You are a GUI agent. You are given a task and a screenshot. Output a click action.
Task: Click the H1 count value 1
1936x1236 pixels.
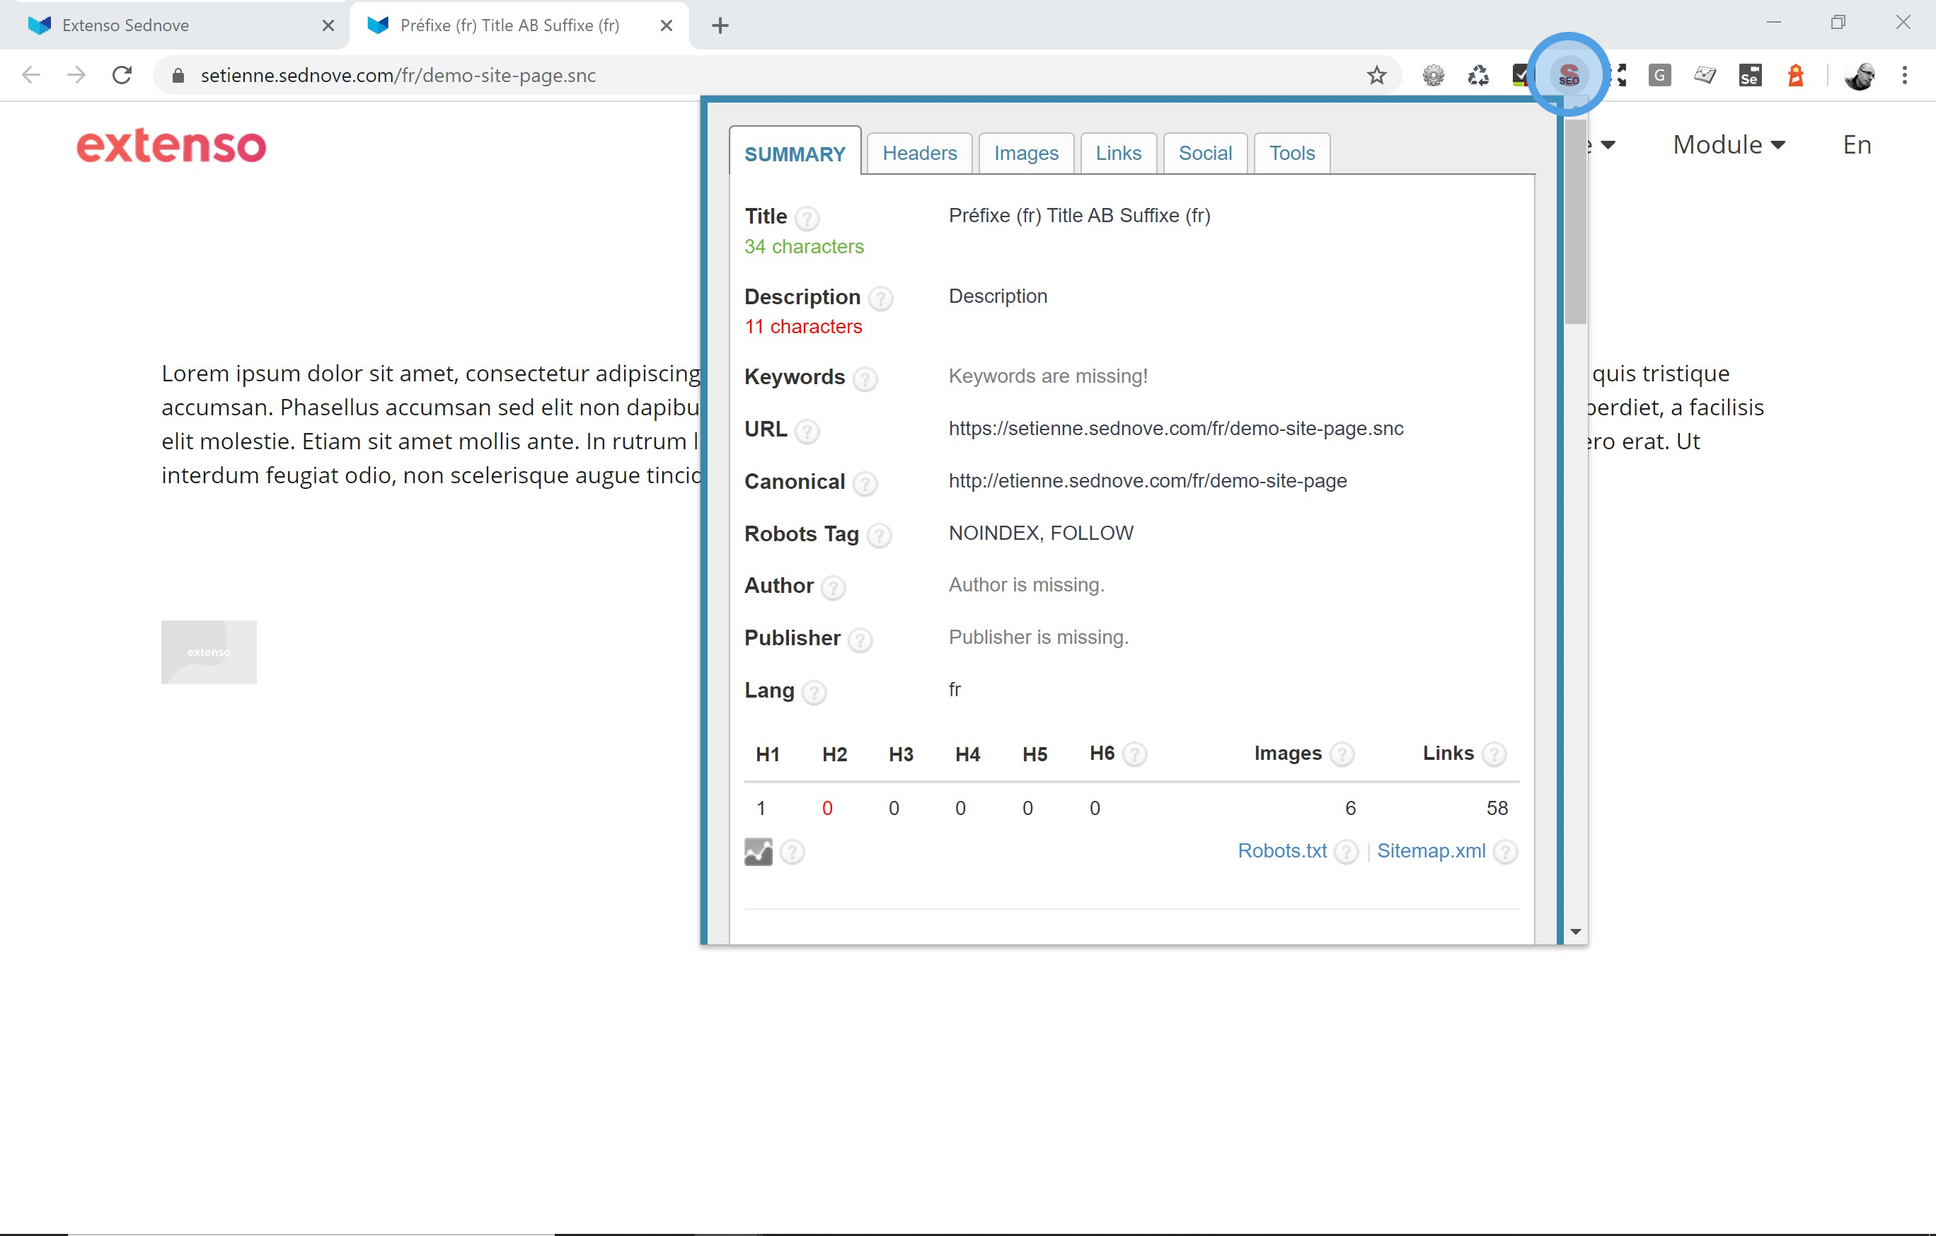click(x=761, y=808)
